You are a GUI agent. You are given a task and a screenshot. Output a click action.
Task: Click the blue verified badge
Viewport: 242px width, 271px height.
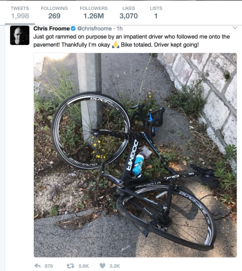pyautogui.click(x=73, y=28)
